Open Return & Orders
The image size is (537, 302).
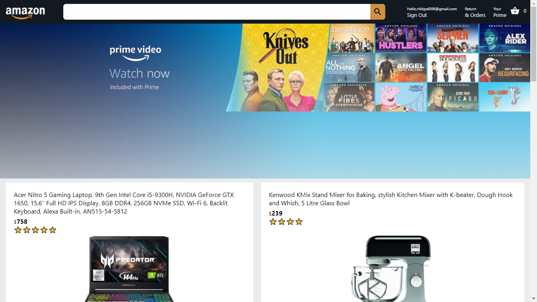(x=475, y=12)
